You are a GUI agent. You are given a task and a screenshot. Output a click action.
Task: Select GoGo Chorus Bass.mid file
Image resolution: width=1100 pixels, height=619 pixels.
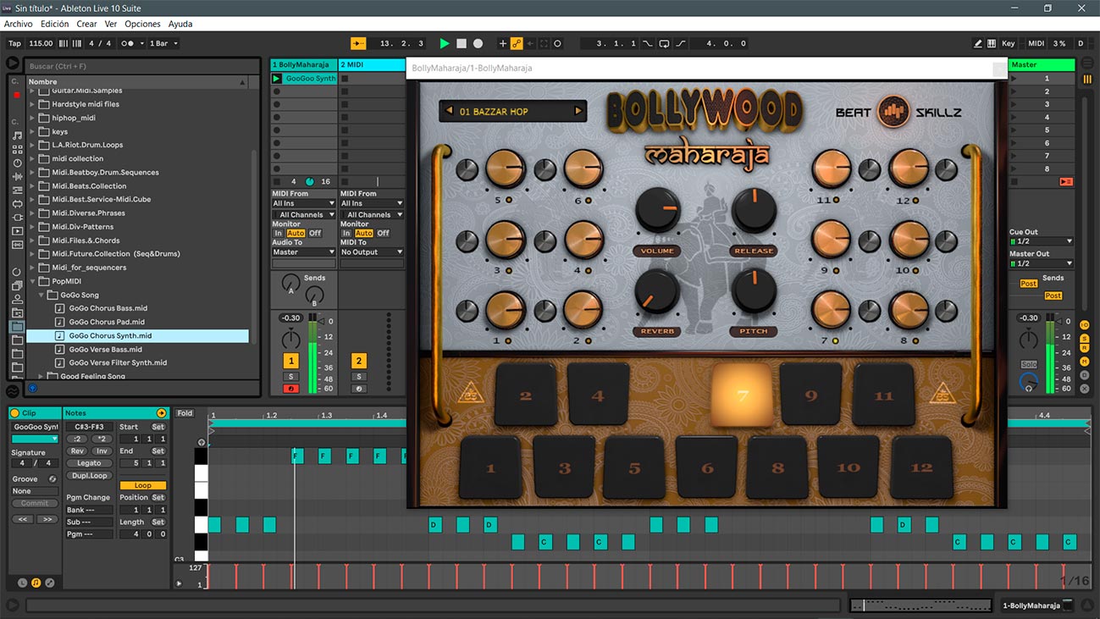coord(108,308)
